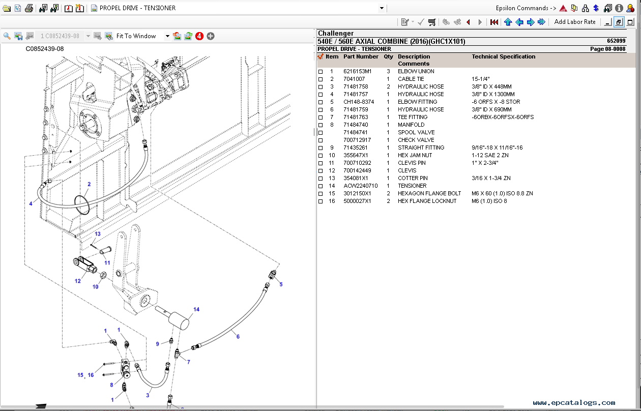
Task: Click callout 12 on the clevis
Action: [x=77, y=281]
